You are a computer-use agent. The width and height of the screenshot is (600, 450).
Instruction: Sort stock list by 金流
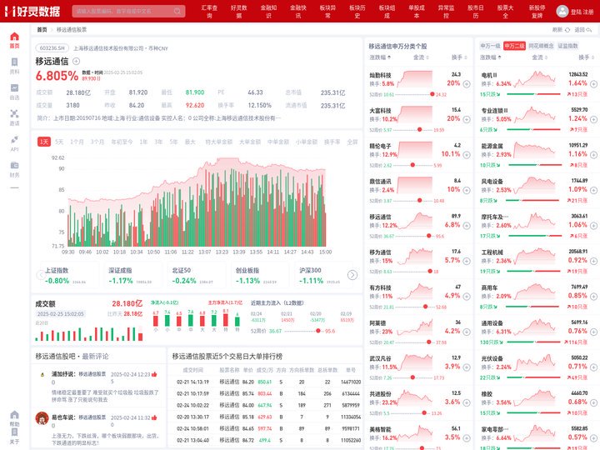(x=421, y=57)
